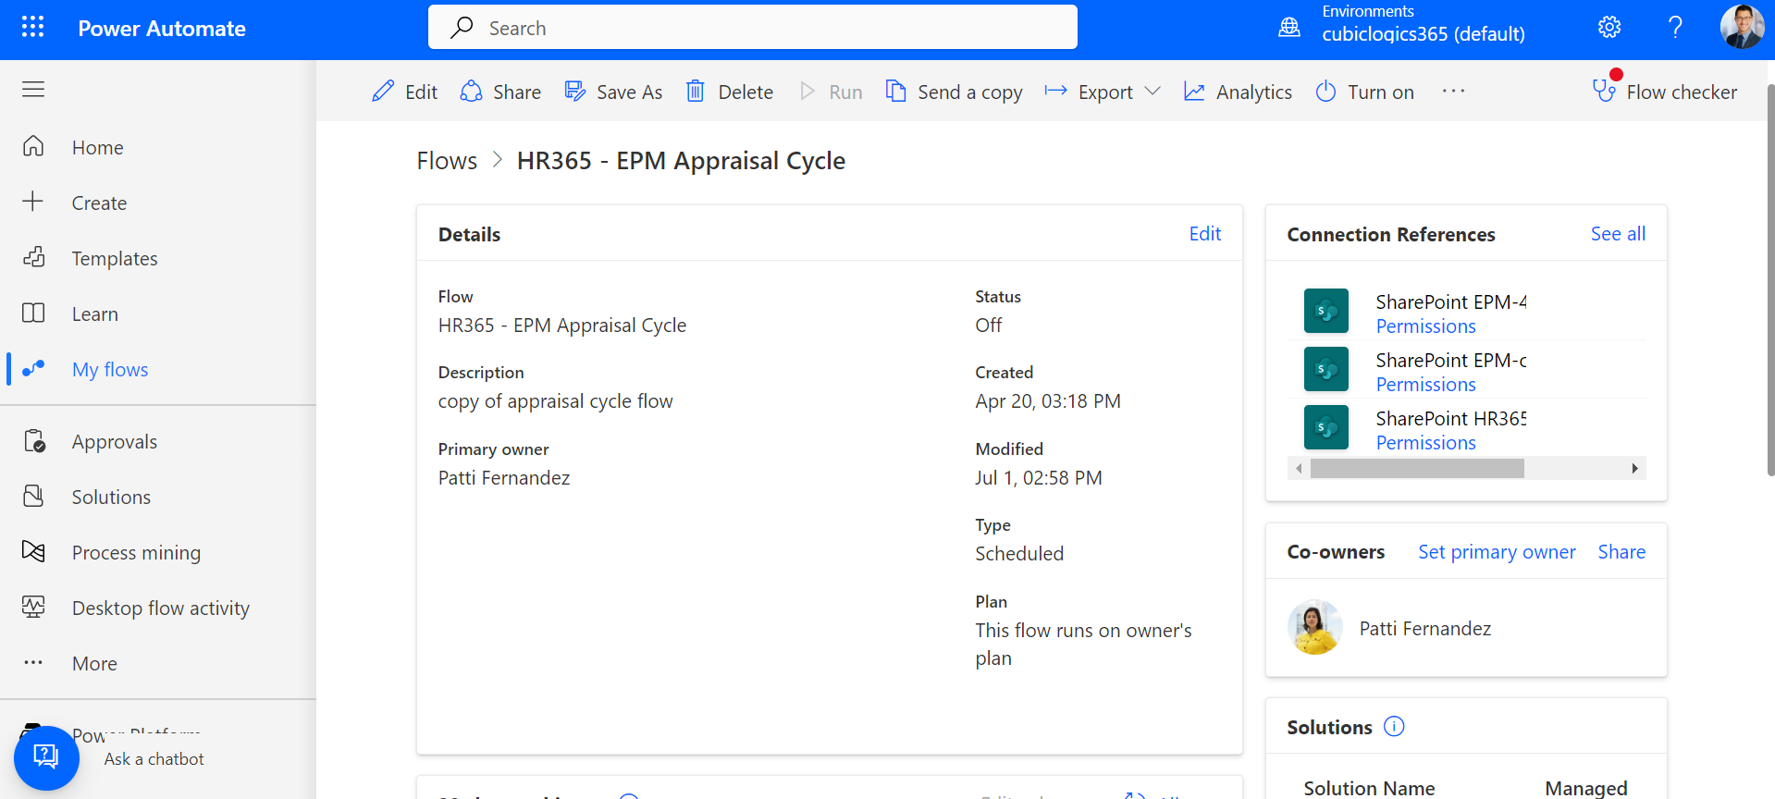Viewport: 1775px width, 799px height.
Task: Click the page vertical scrollbar
Action: [1770, 280]
